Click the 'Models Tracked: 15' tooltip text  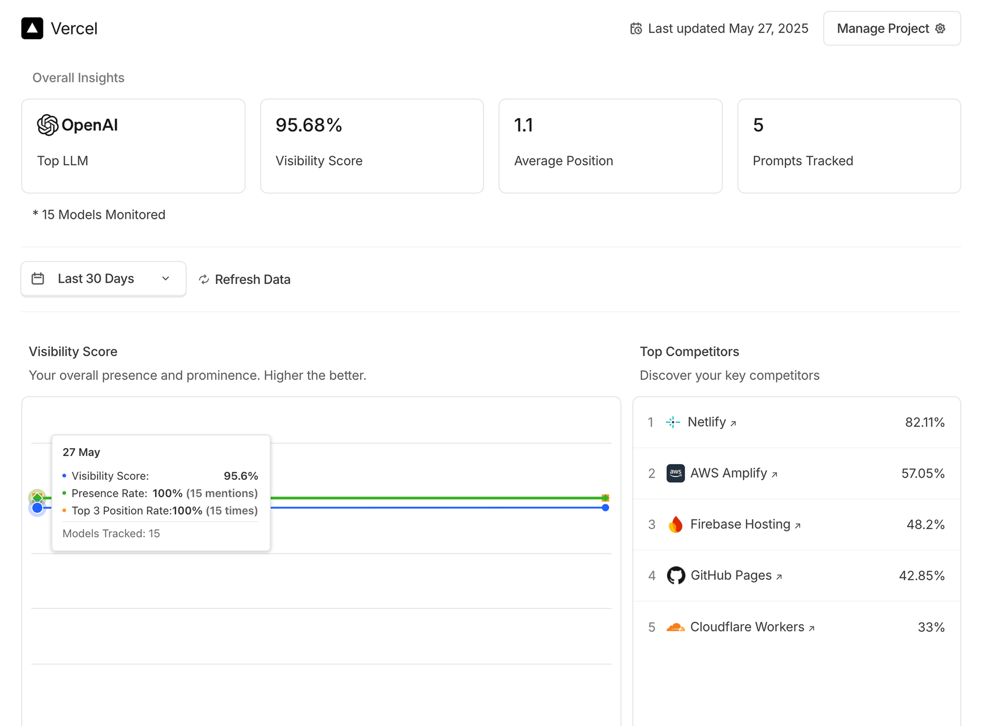pyautogui.click(x=111, y=533)
